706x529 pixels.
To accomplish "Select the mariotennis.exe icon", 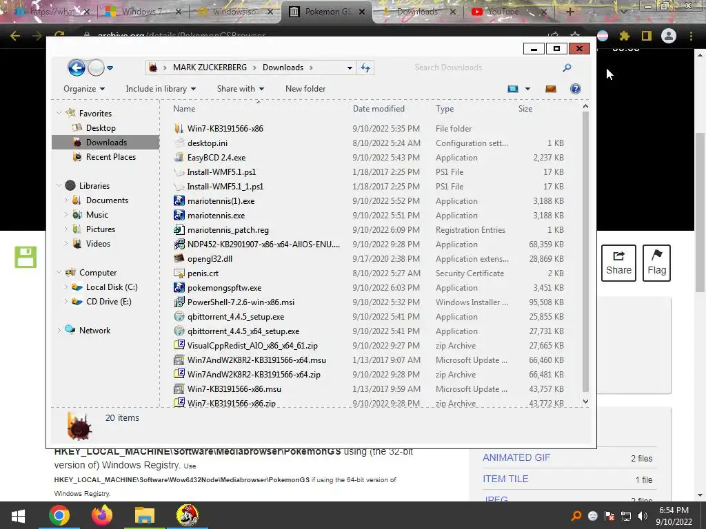I will click(179, 215).
